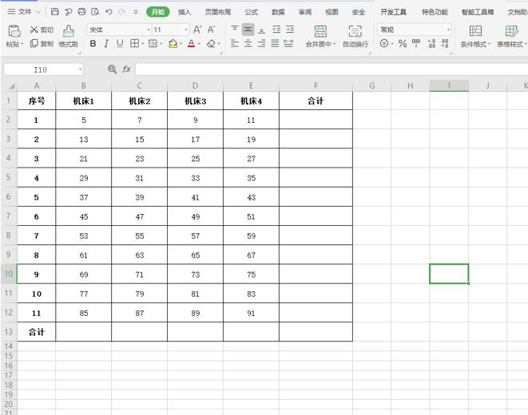Image resolution: width=528 pixels, height=415 pixels.
Task: Toggle middle vertical alignment
Action: click(x=248, y=30)
